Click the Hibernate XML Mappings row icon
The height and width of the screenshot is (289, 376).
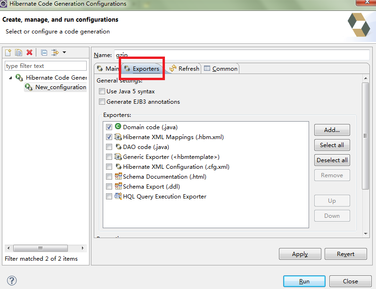[118, 137]
